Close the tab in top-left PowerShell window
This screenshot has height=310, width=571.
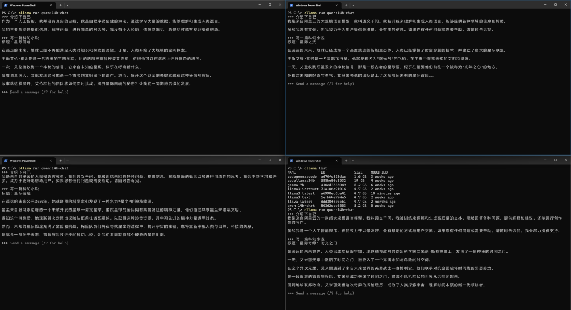[51, 5]
